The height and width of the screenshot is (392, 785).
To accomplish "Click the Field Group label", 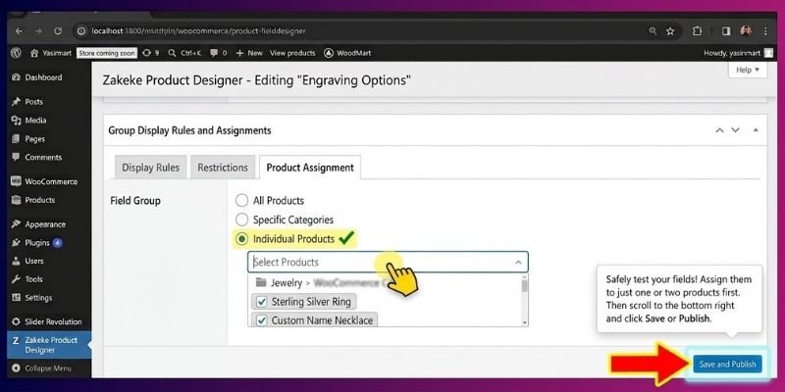I will pyautogui.click(x=135, y=201).
